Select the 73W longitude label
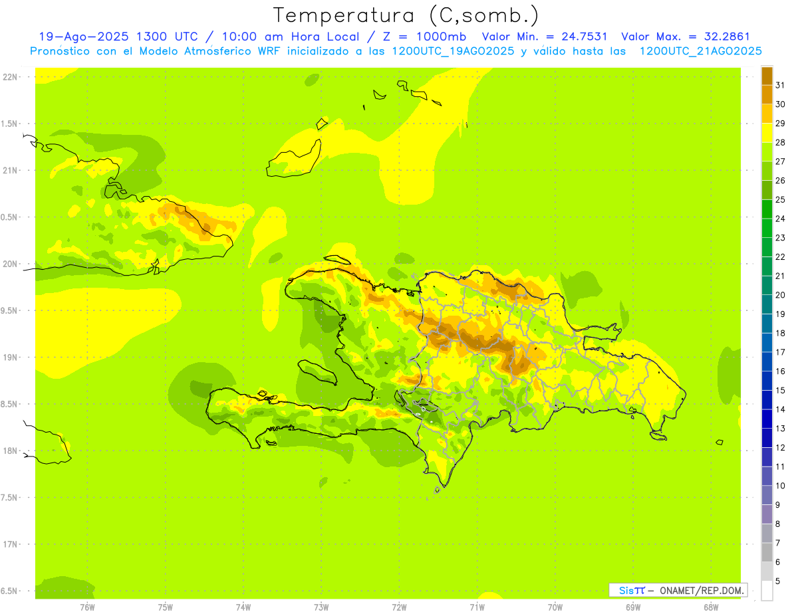The width and height of the screenshot is (798, 616). (x=321, y=607)
